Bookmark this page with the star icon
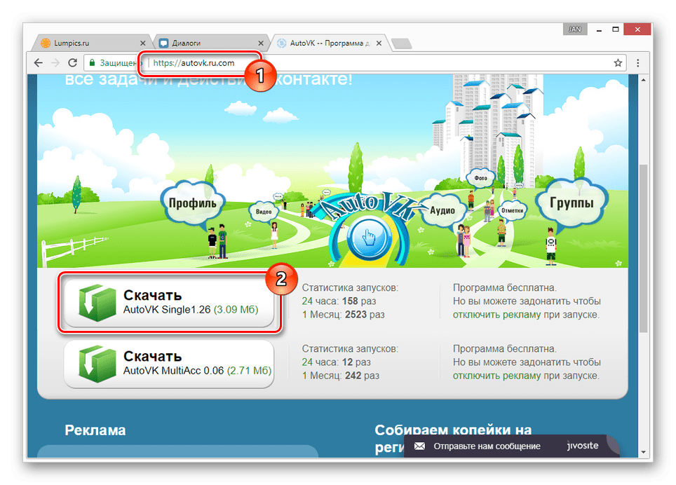This screenshot has width=676, height=485. [x=618, y=63]
